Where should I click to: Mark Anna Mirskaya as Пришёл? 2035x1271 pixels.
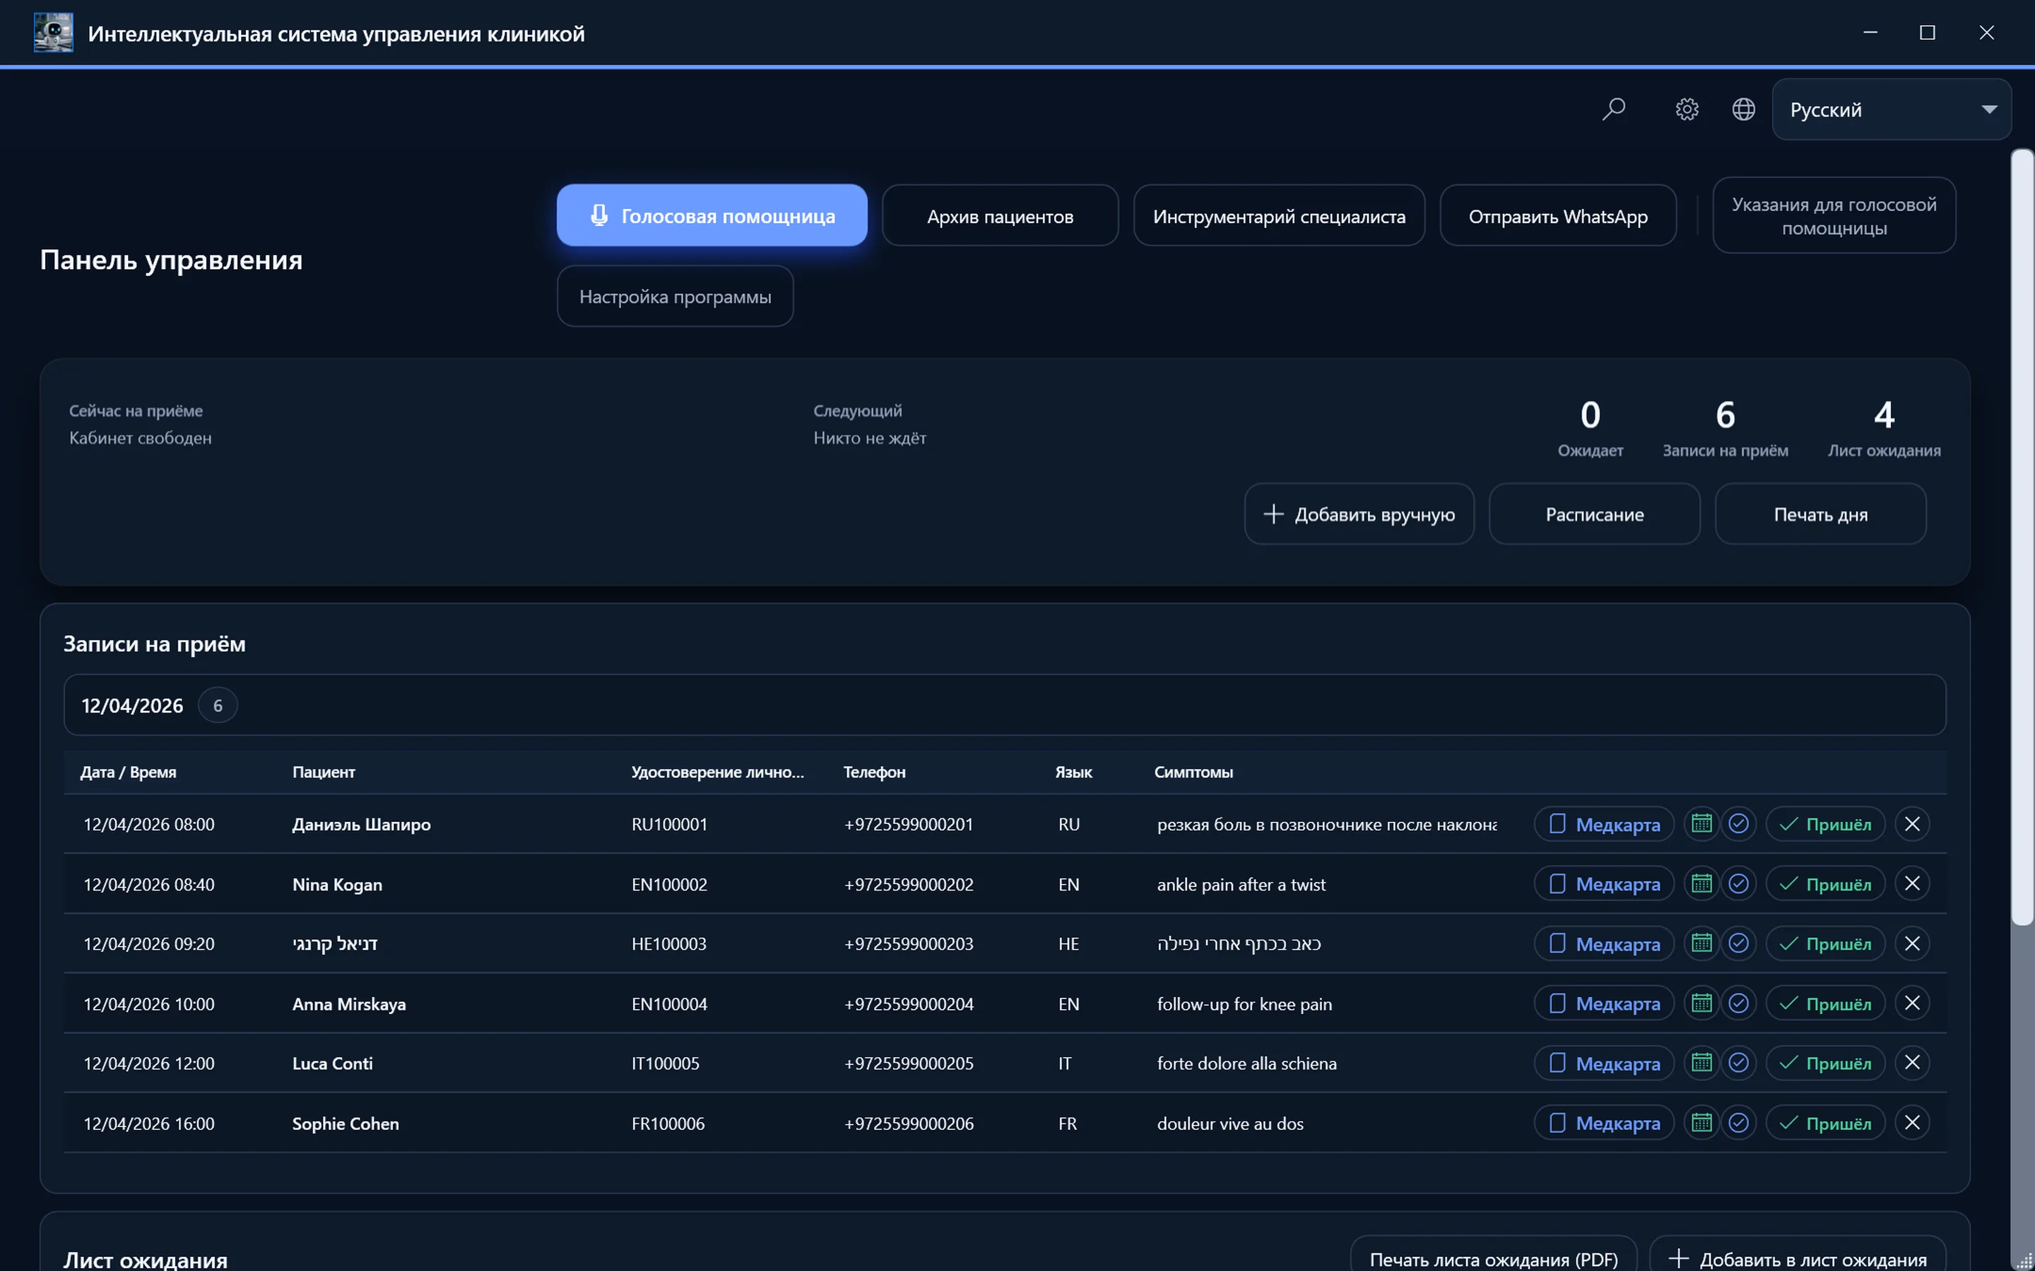pos(1824,1003)
